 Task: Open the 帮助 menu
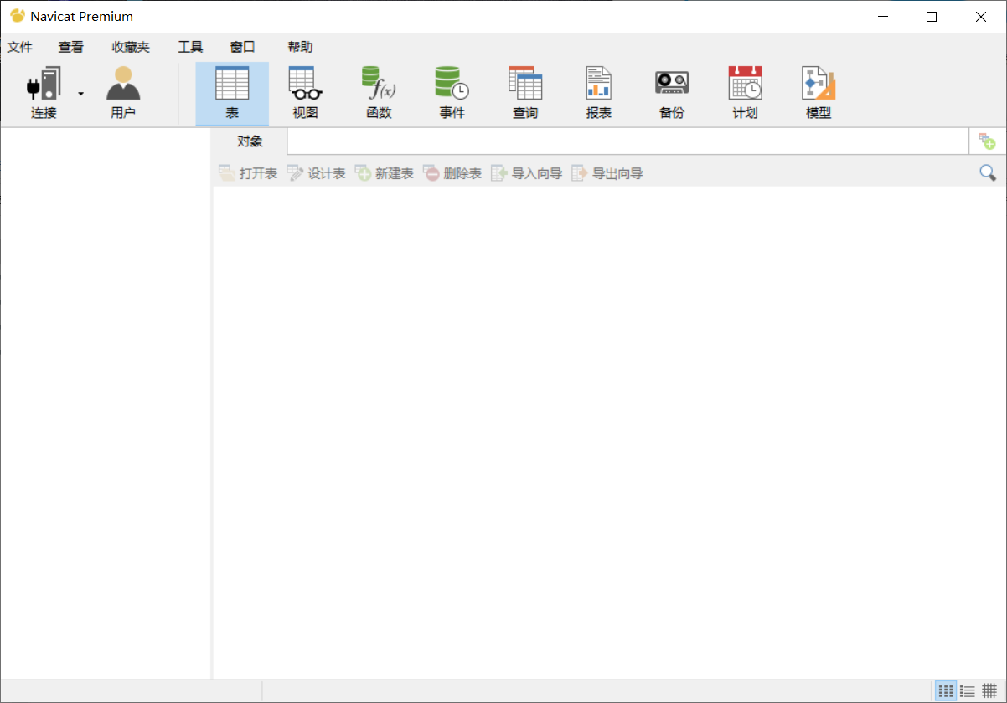coord(300,47)
